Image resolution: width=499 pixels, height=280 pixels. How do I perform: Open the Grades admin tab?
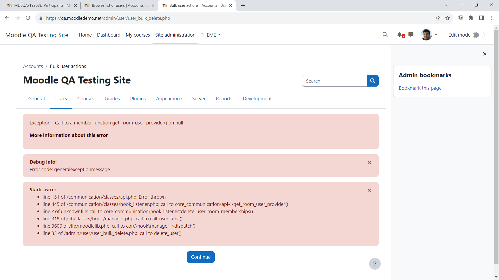point(112,99)
